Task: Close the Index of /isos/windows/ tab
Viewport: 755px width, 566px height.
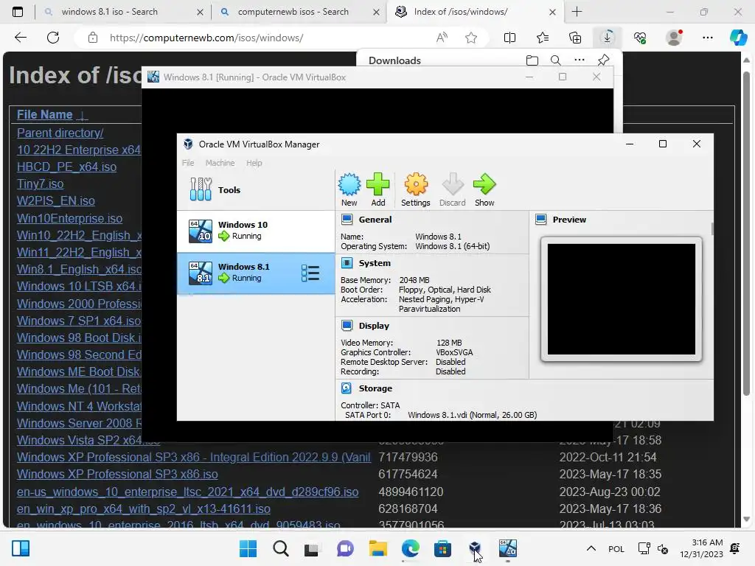Action: (552, 12)
